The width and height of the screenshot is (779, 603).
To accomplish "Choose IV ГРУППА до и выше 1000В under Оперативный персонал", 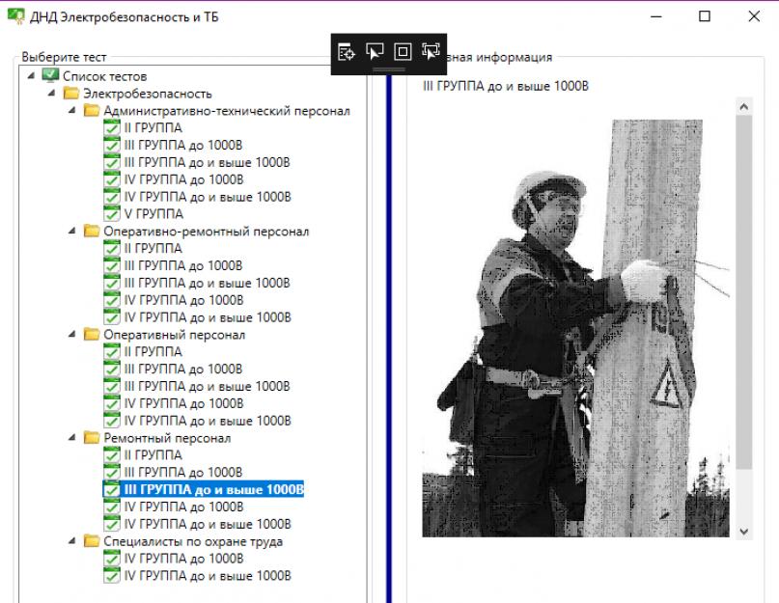I will (x=207, y=421).
